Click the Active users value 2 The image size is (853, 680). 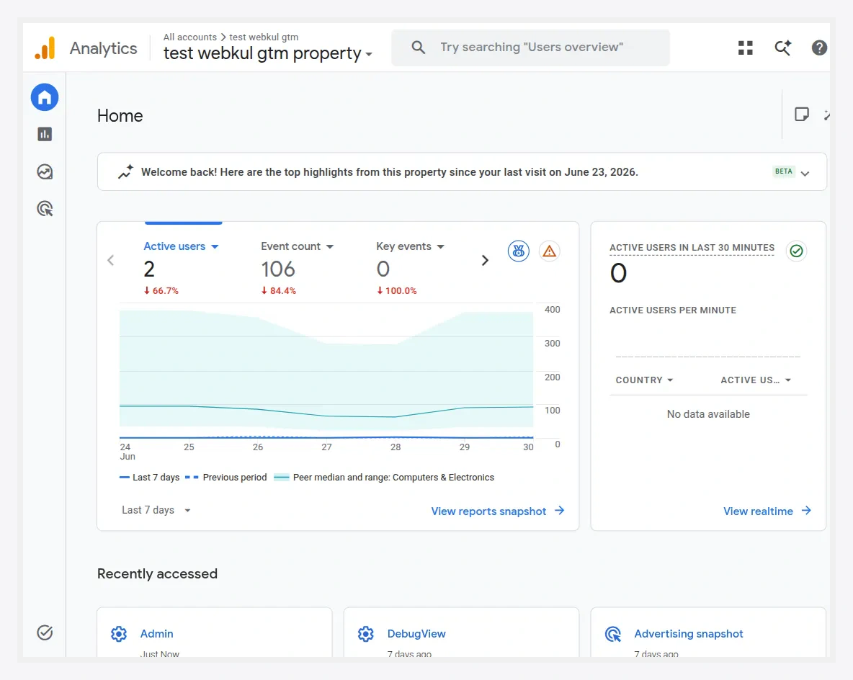pyautogui.click(x=149, y=269)
